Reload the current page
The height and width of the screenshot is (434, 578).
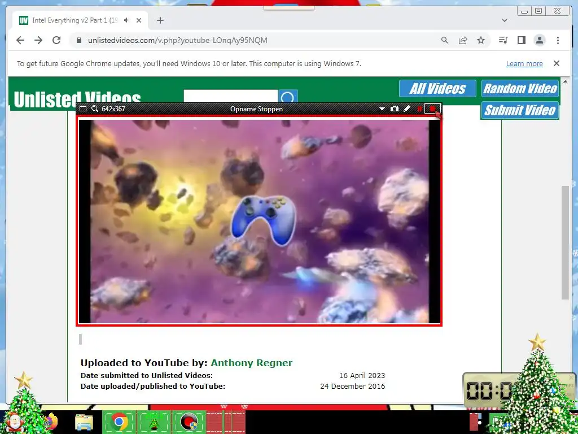56,40
